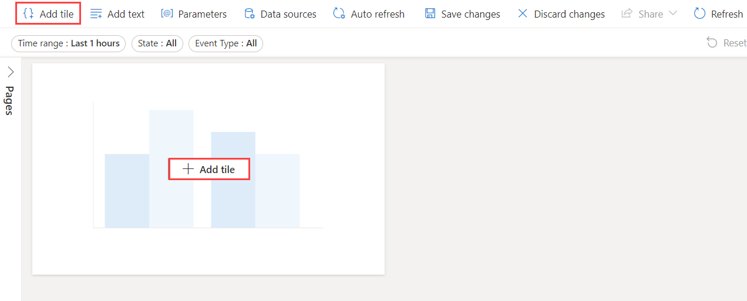
Task: Click the Add text lines icon
Action: point(96,13)
